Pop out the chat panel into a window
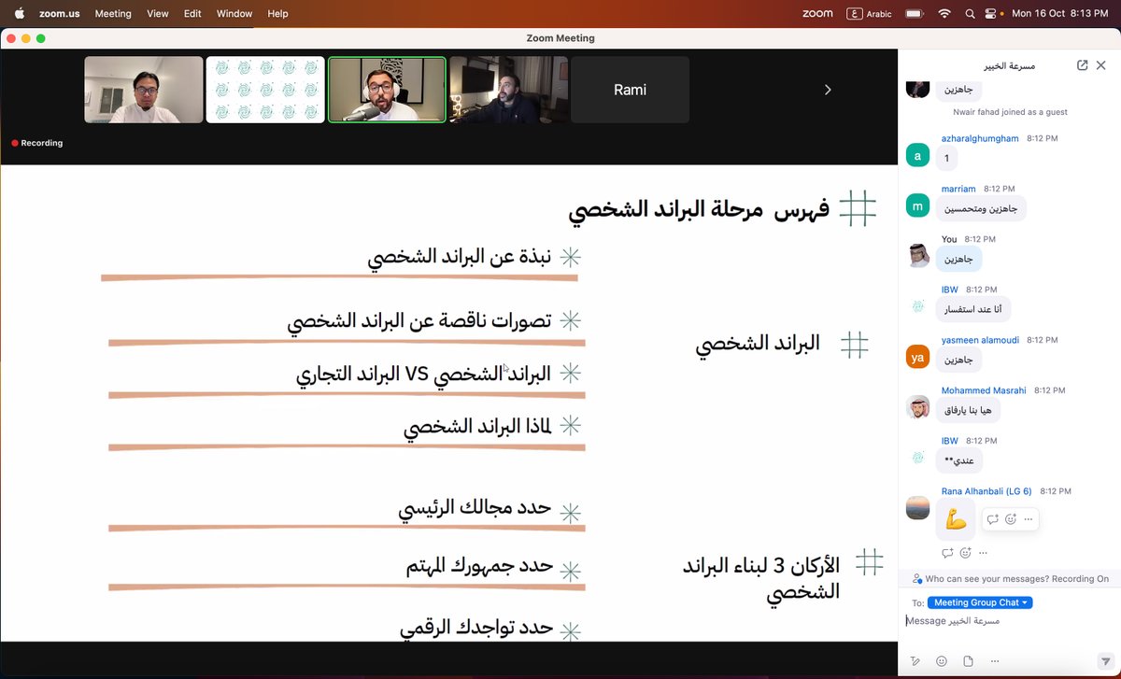 (1082, 65)
